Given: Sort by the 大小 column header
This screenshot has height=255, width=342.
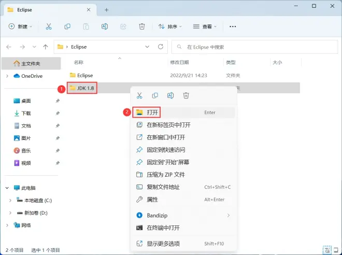Looking at the screenshot, I should pos(277,62).
